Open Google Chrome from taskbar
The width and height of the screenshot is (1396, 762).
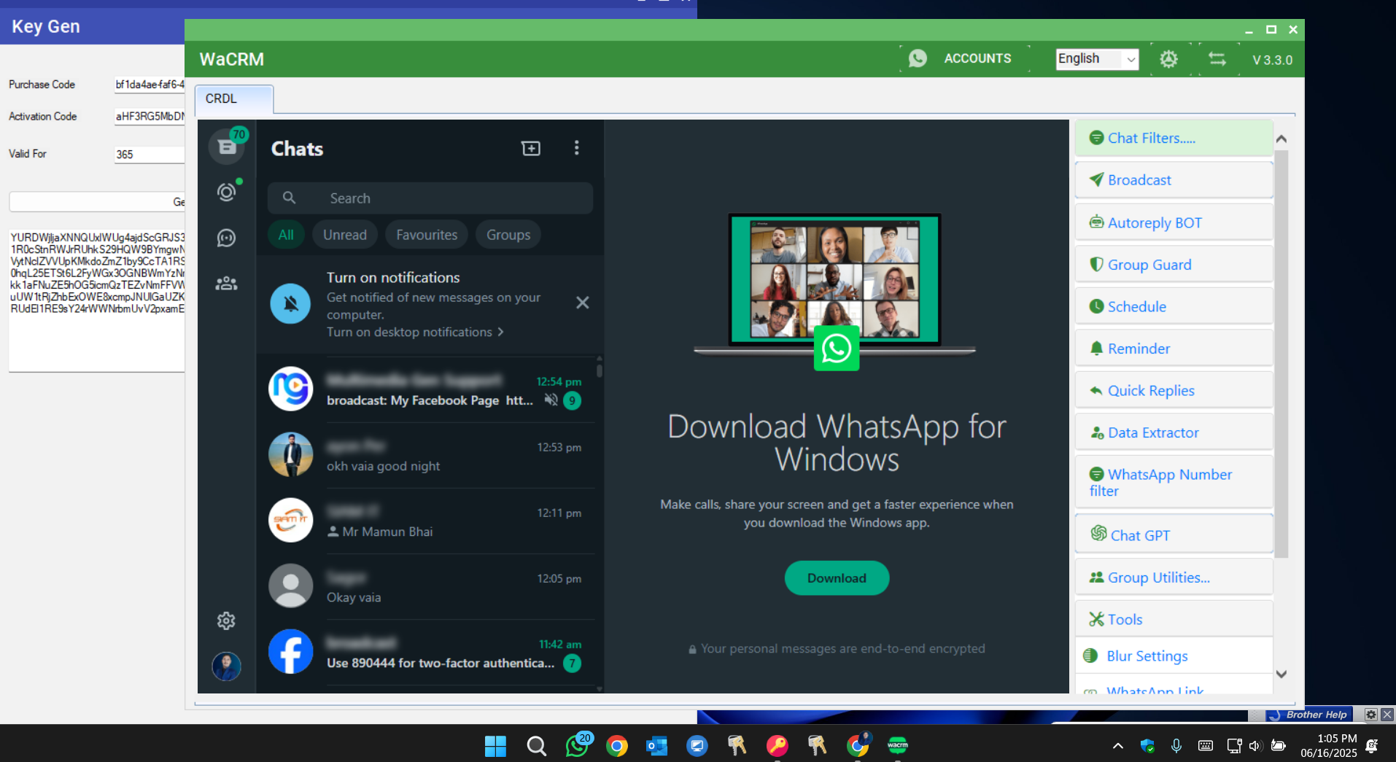617,745
